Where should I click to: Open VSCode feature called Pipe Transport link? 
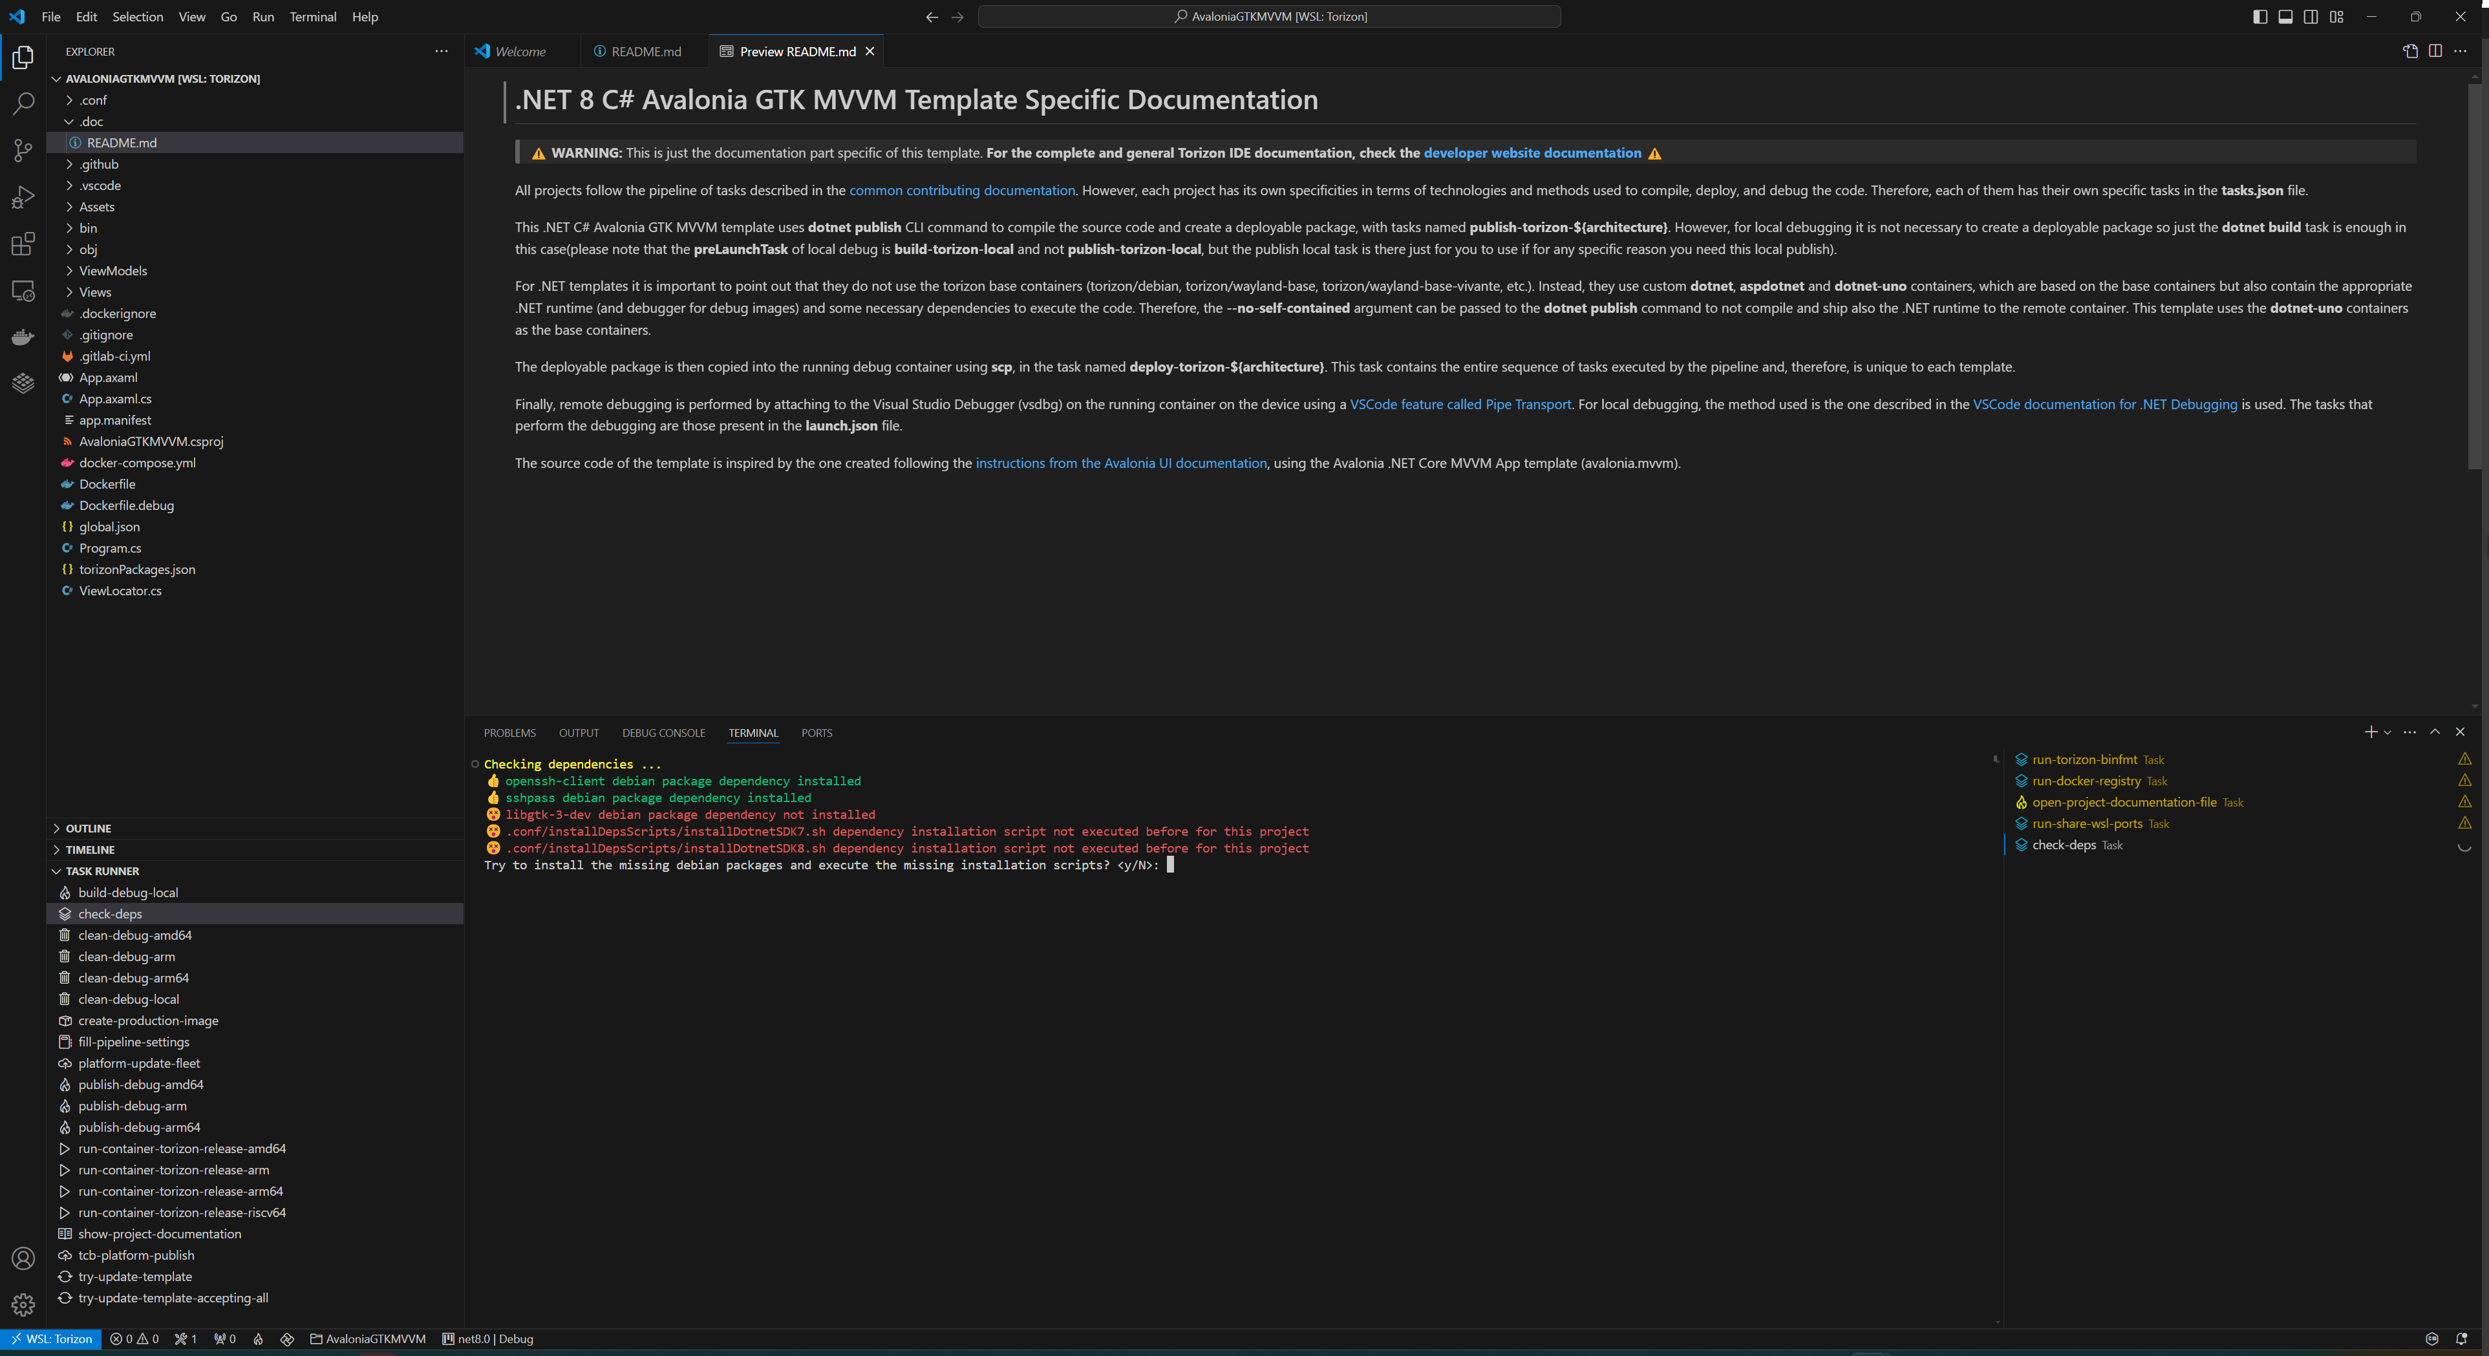click(x=1460, y=405)
